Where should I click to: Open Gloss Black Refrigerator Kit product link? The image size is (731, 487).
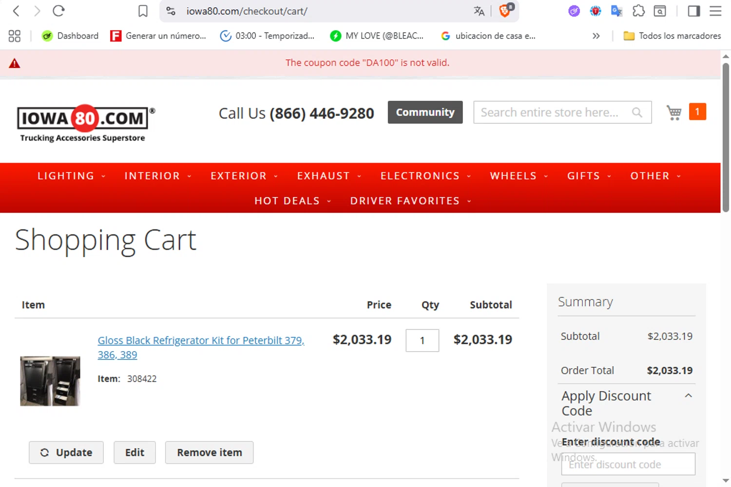coord(201,347)
